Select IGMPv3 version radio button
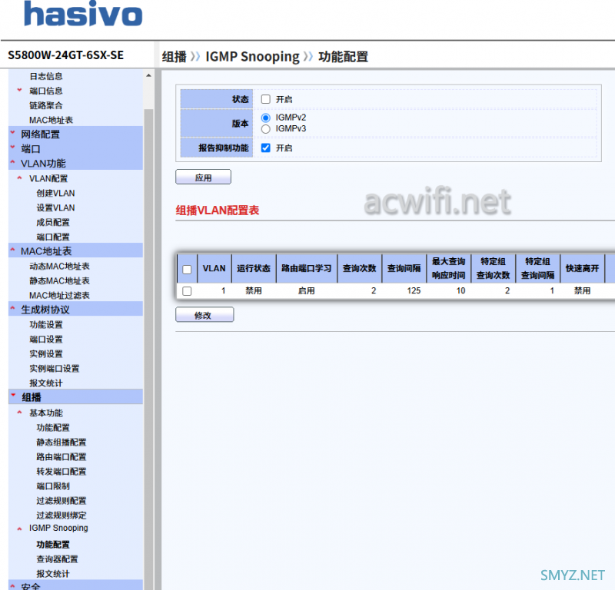Viewport: 615px width, 590px height. point(265,129)
